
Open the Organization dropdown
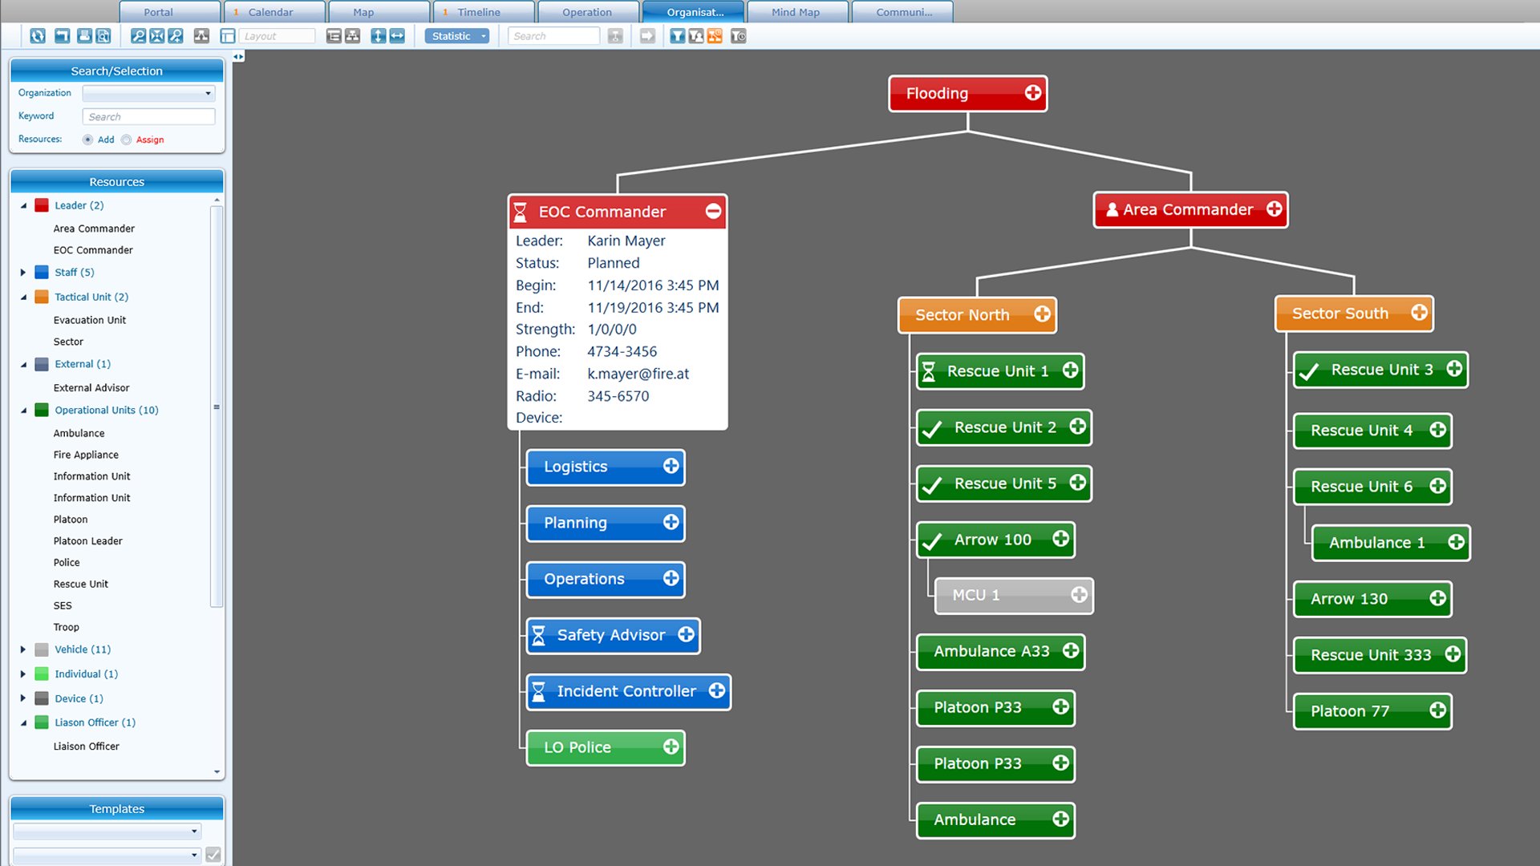(148, 93)
